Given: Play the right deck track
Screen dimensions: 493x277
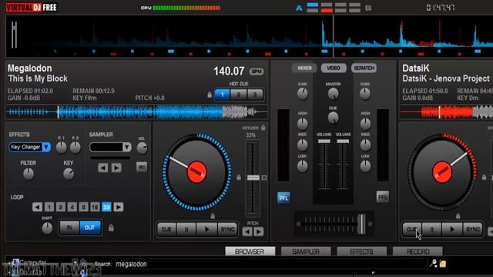Looking at the screenshot, I should (452, 229).
